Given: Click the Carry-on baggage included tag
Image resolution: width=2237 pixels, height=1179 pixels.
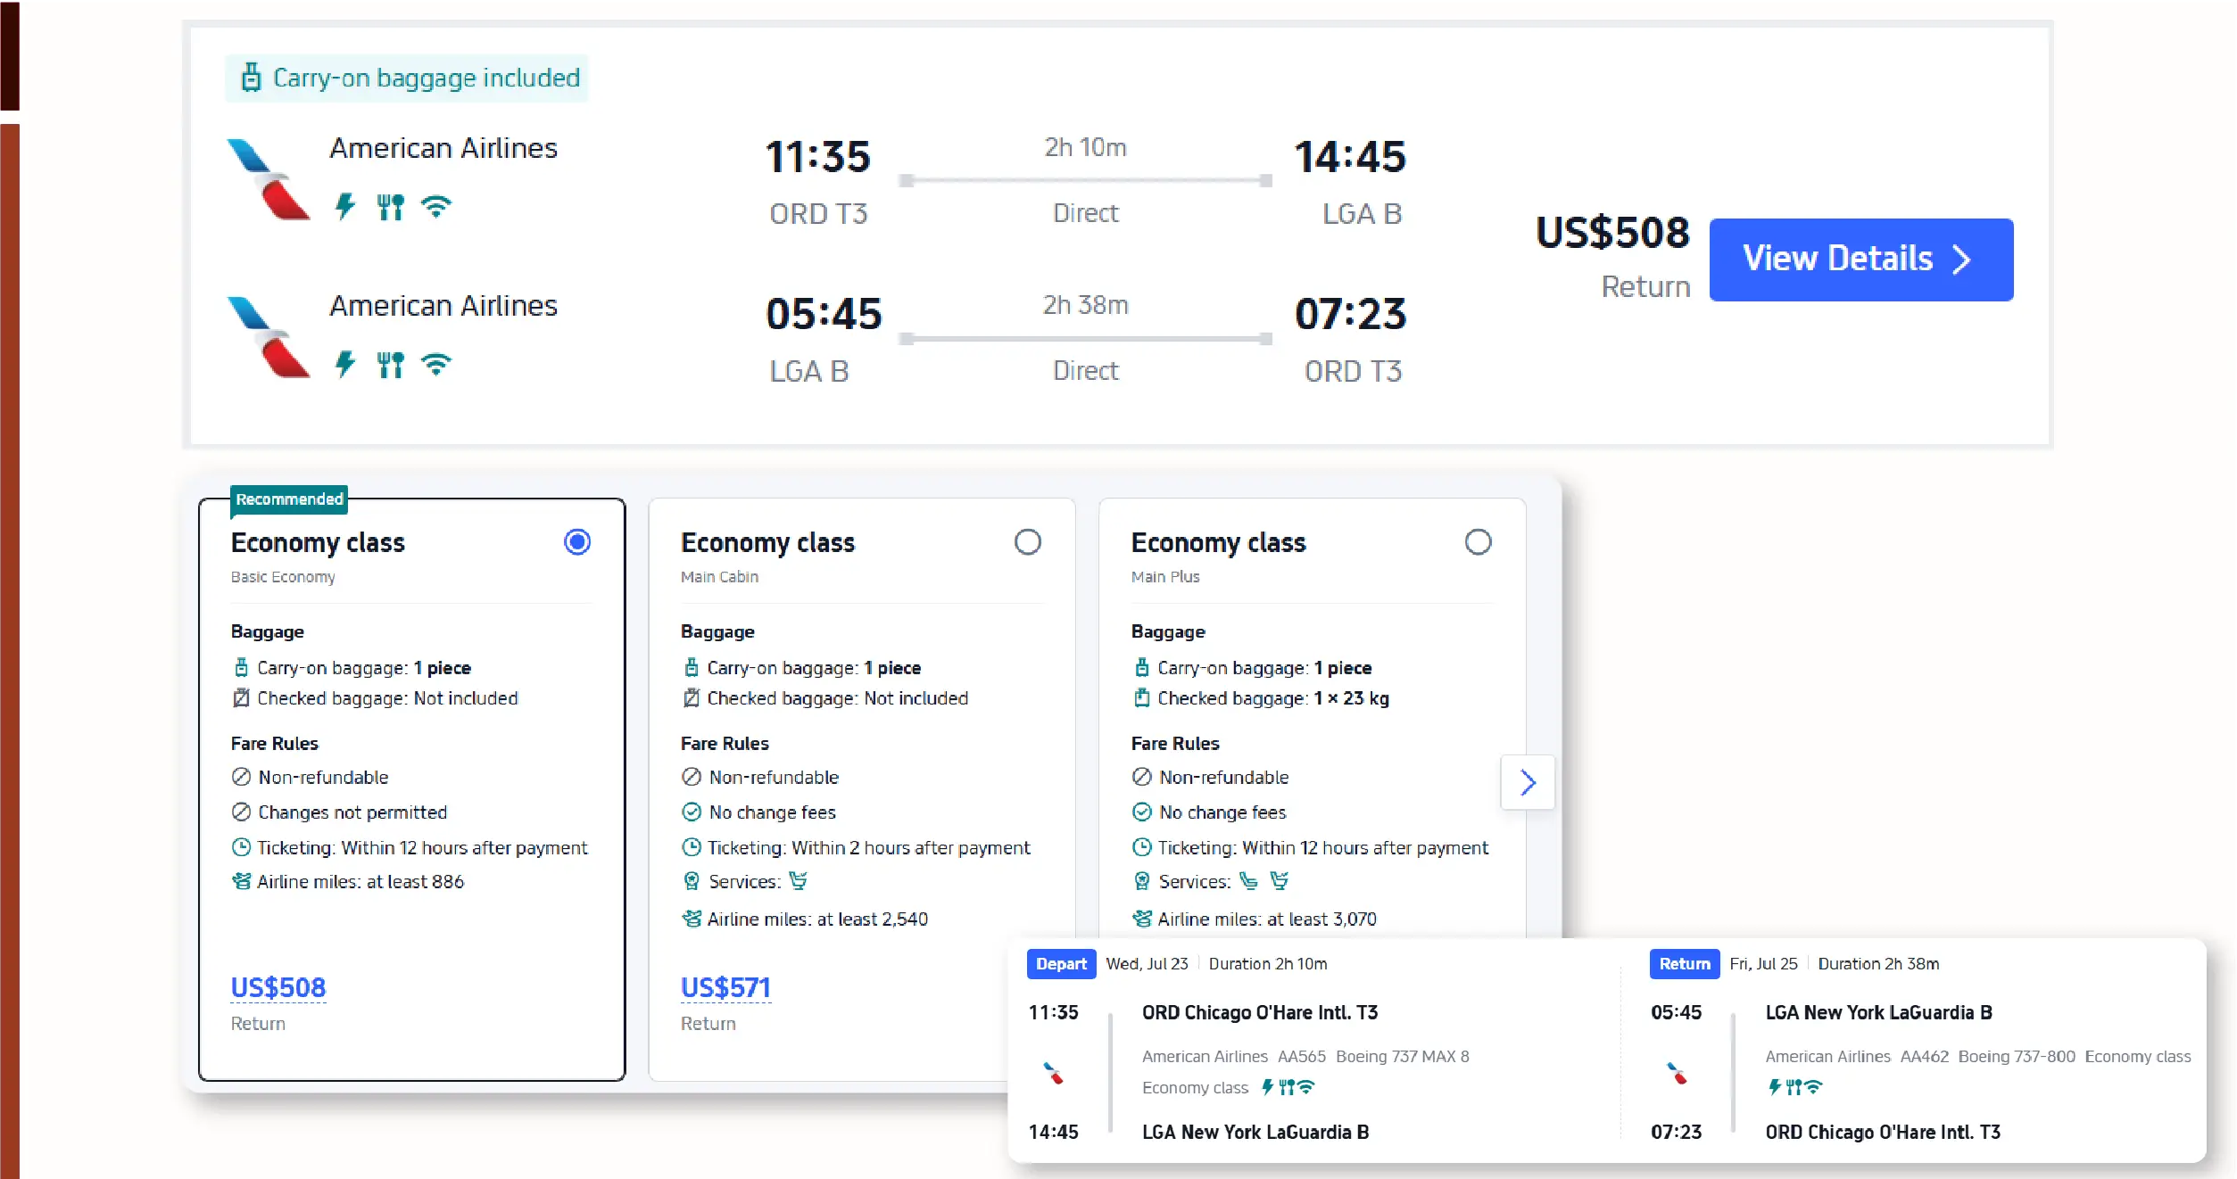Looking at the screenshot, I should 426,78.
